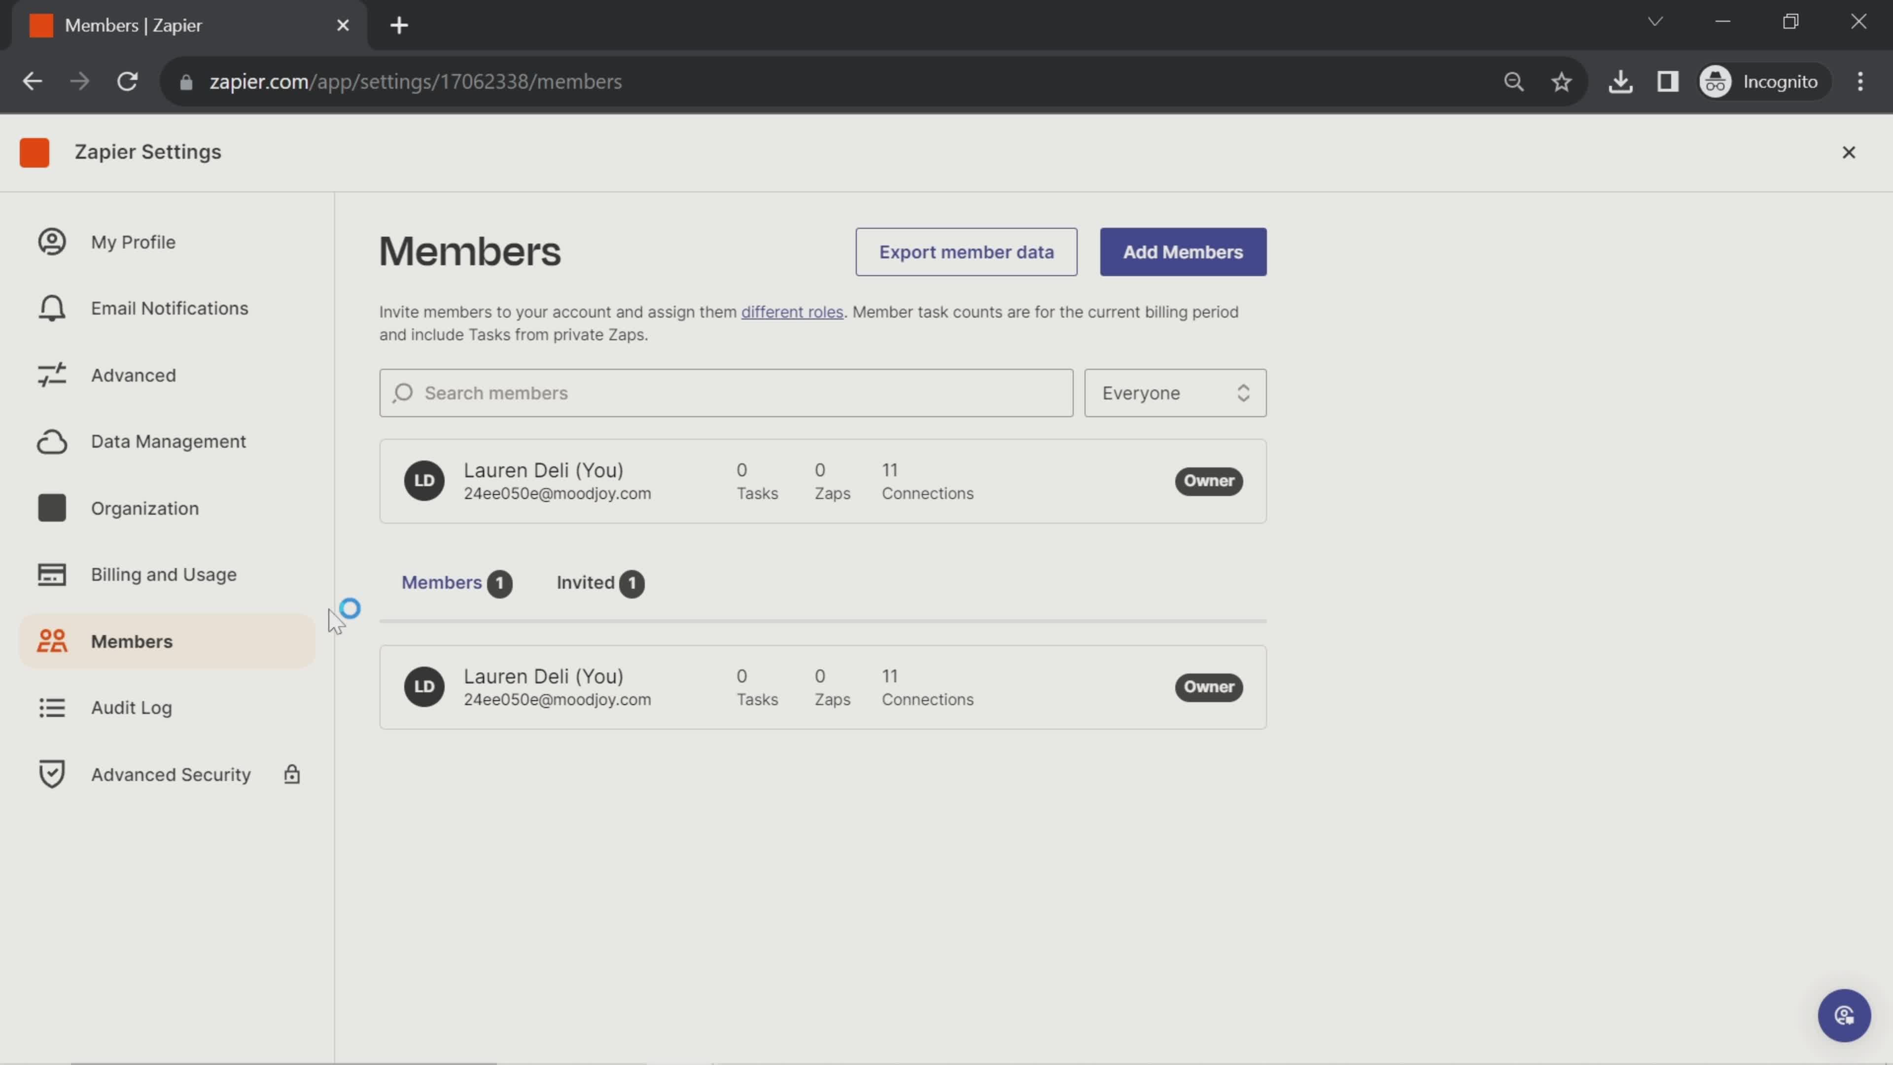Click the Advanced Security lock icon

pyautogui.click(x=291, y=774)
